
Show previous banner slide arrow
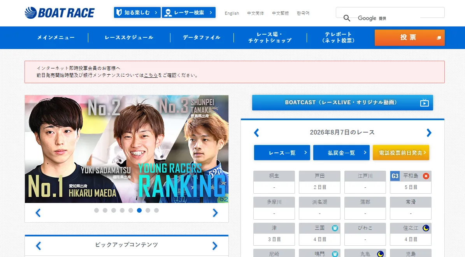[38, 213]
